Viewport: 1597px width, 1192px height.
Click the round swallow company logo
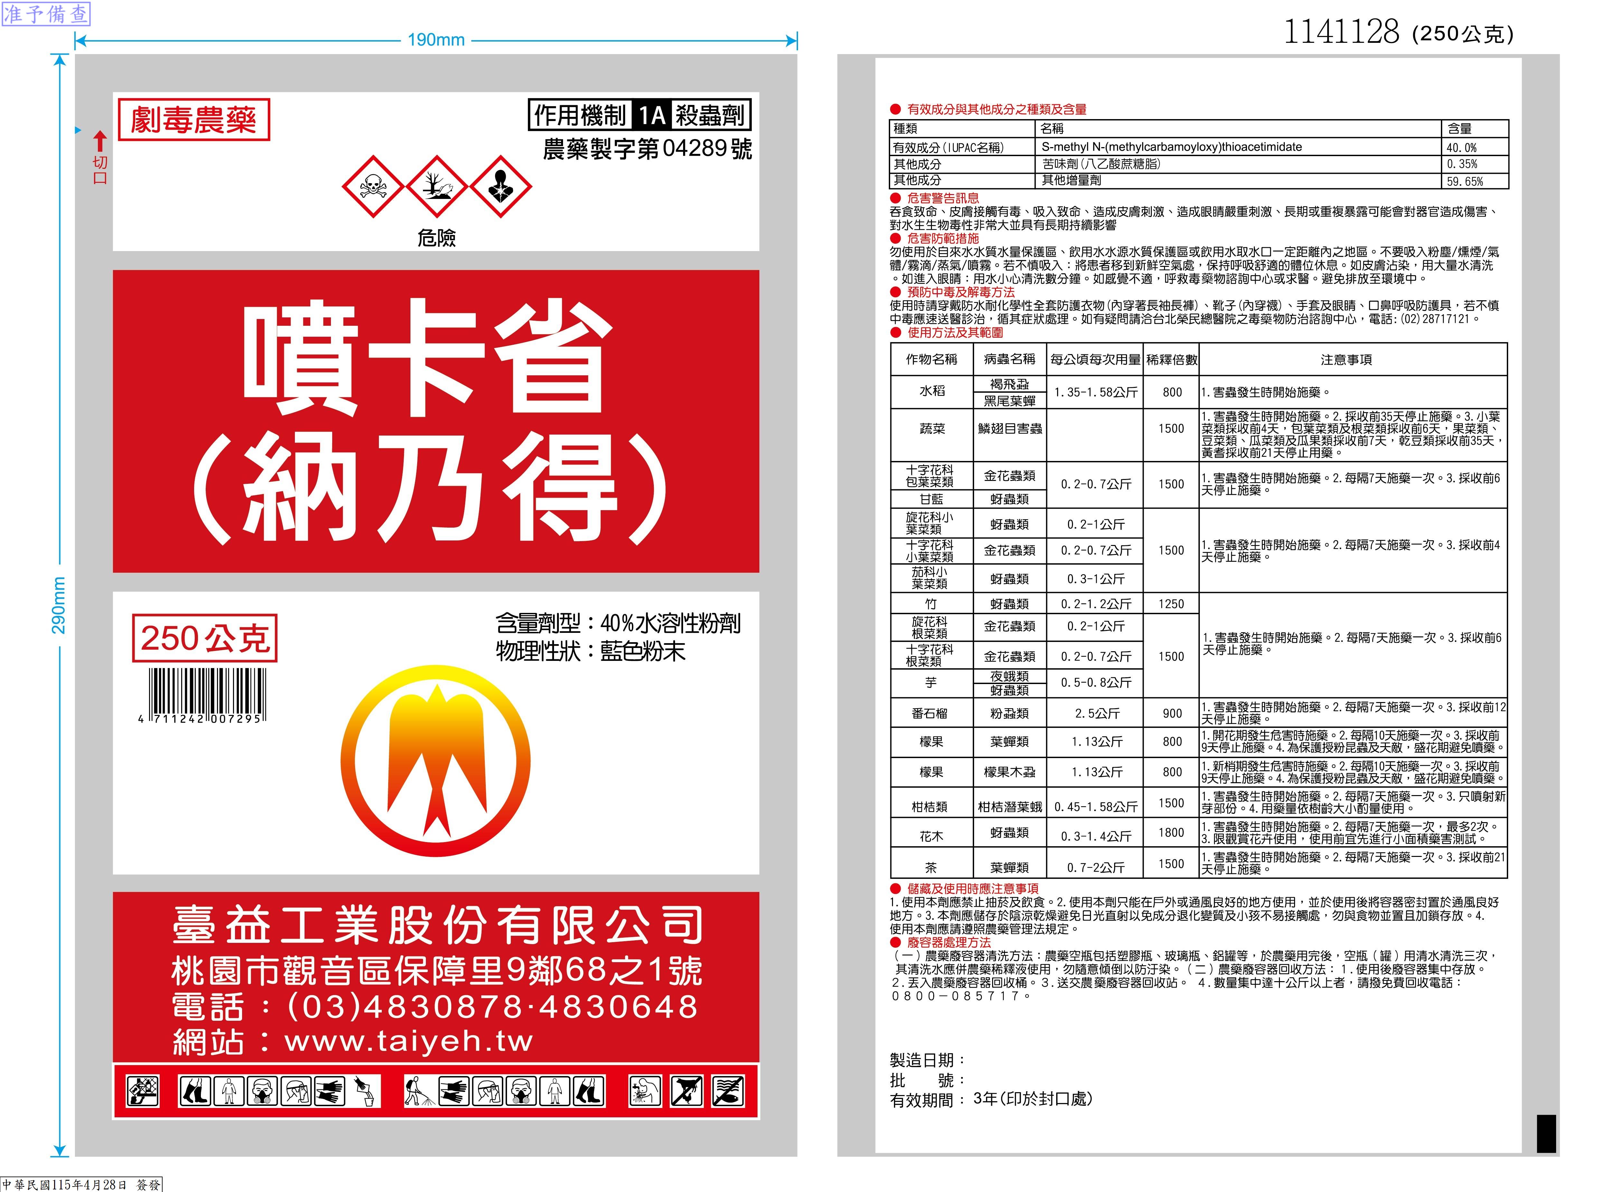tap(436, 761)
